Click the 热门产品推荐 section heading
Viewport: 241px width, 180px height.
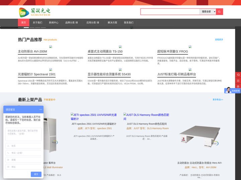coord(30,40)
